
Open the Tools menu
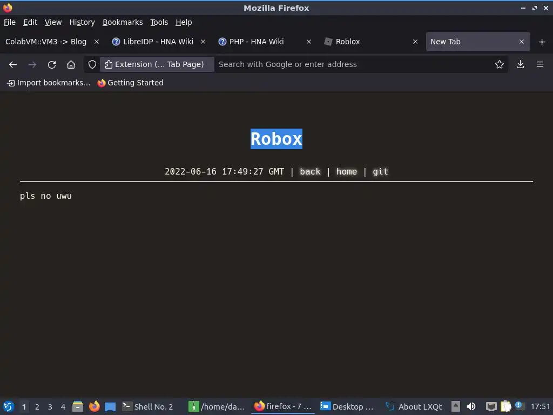click(x=159, y=22)
